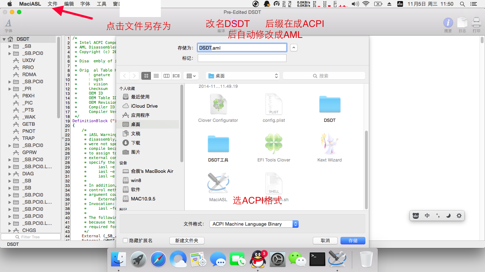Viewport: 485px width, 272px height.
Task: Click the 存储为 filename field
Action: pyautogui.click(x=242, y=47)
